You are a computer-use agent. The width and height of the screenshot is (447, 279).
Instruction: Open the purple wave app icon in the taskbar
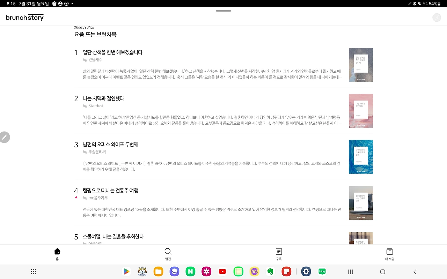tap(254, 272)
